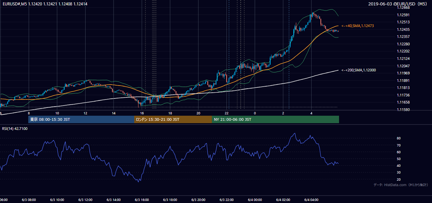Select the 東京 08:00-15:30 JST session bar
Viewport: 432px width, 203px height.
coord(81,119)
